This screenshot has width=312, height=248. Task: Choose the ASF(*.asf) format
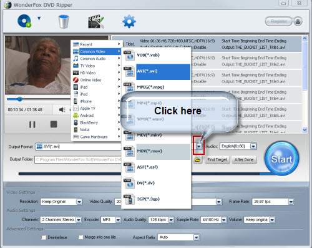(x=157, y=167)
